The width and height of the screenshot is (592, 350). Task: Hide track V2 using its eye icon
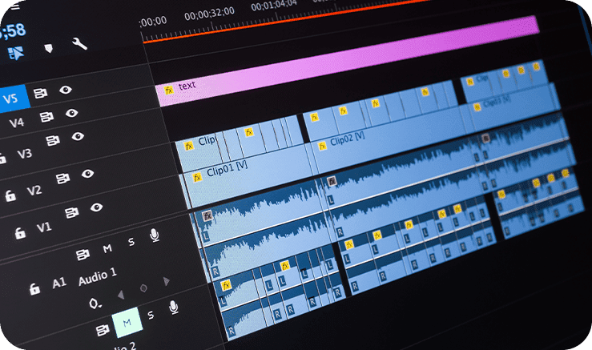pos(87,174)
